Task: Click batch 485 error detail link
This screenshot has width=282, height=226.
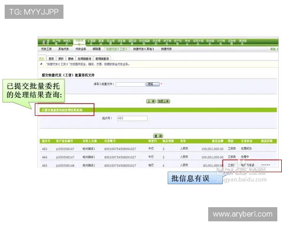Action: 265,166
